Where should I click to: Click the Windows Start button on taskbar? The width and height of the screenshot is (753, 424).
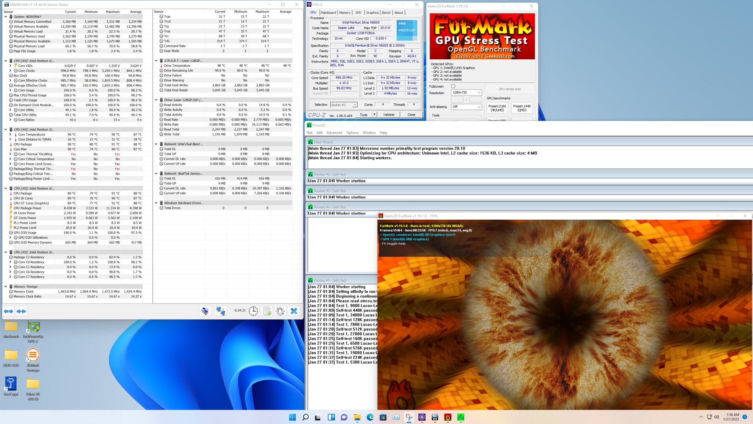pyautogui.click(x=292, y=417)
